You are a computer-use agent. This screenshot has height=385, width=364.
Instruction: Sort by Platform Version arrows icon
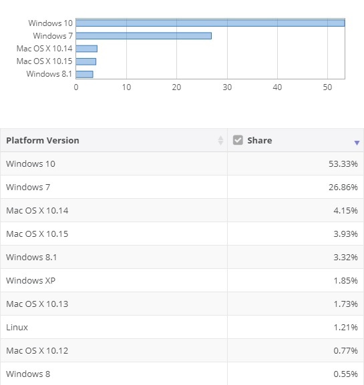click(220, 140)
